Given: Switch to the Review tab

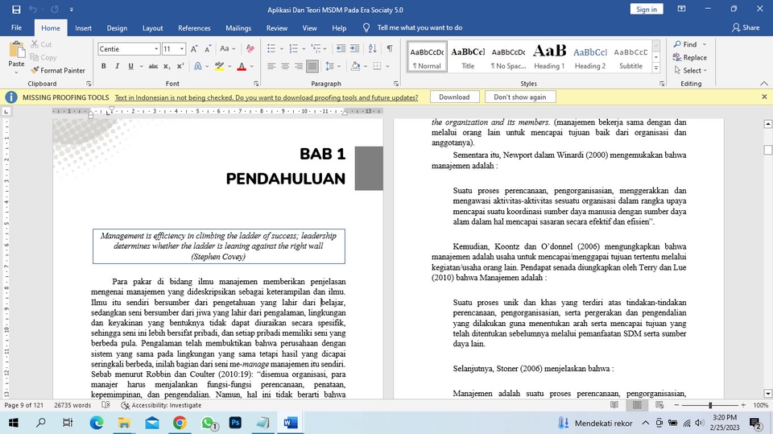Looking at the screenshot, I should pyautogui.click(x=276, y=28).
